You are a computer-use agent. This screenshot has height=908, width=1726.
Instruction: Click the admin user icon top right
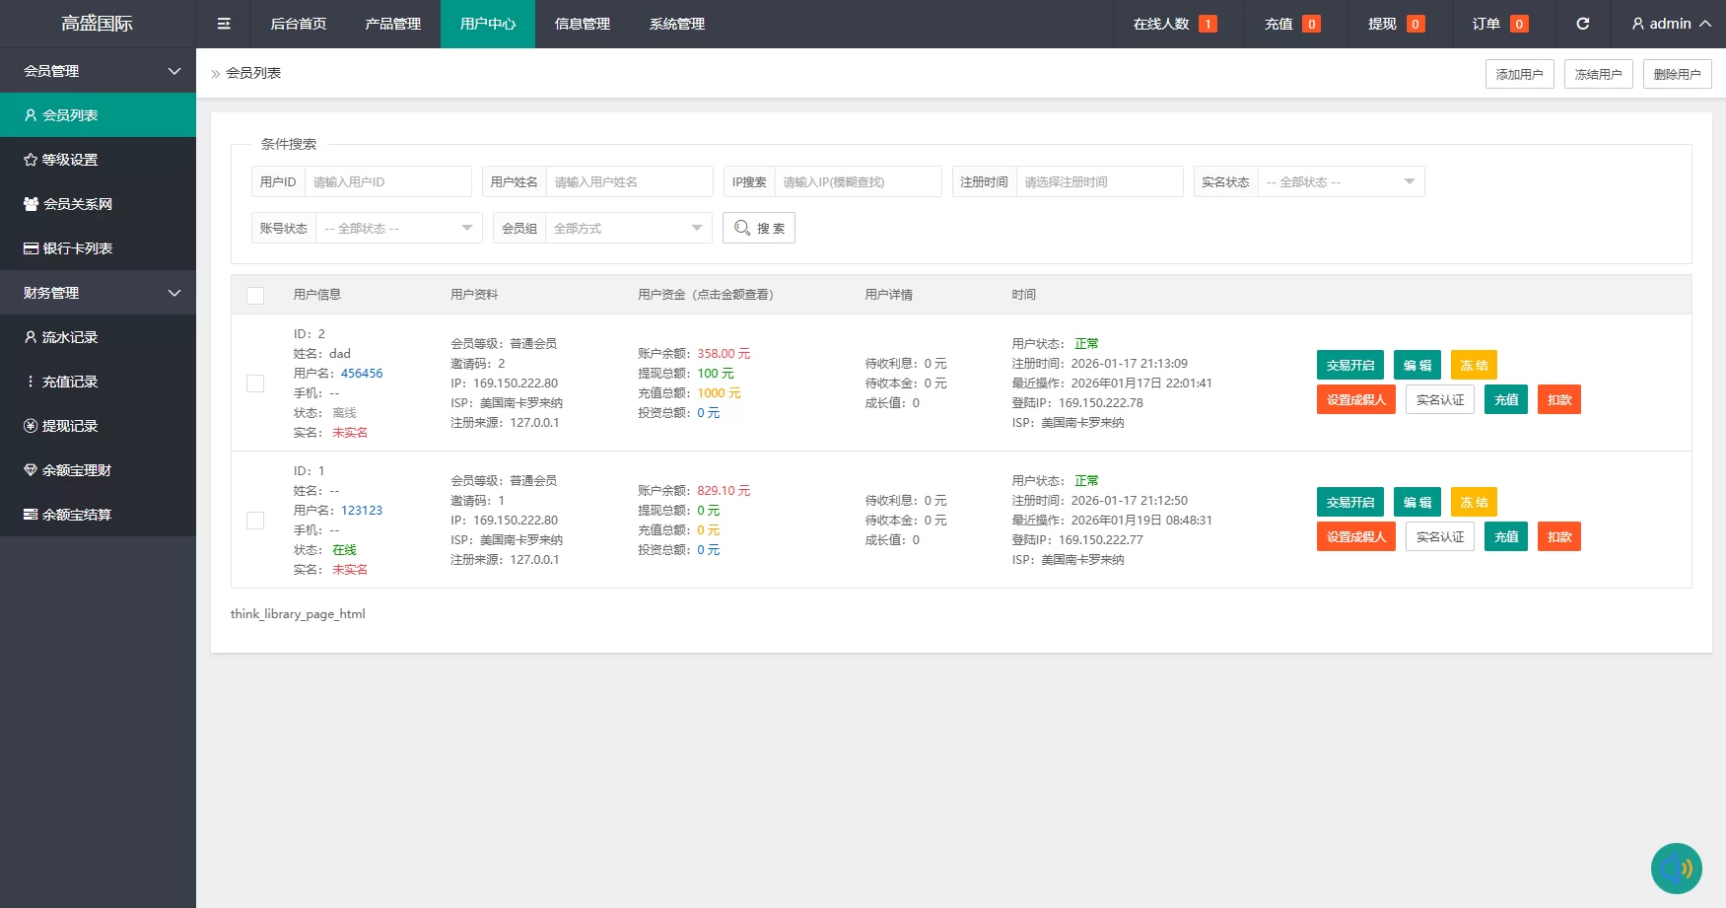coord(1637,23)
